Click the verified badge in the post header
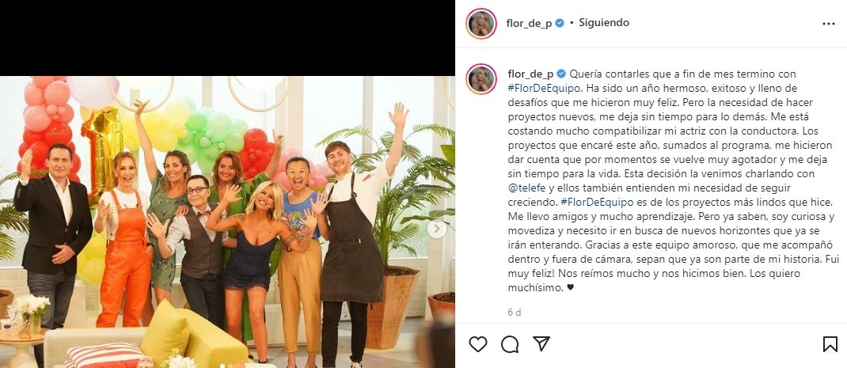This screenshot has width=847, height=368. point(560,23)
